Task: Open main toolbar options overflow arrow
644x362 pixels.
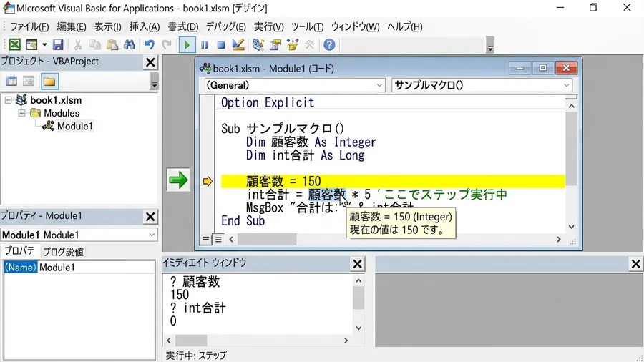Action: (490, 45)
